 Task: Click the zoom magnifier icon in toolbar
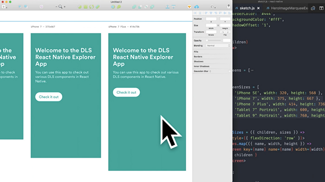click(x=60, y=7)
